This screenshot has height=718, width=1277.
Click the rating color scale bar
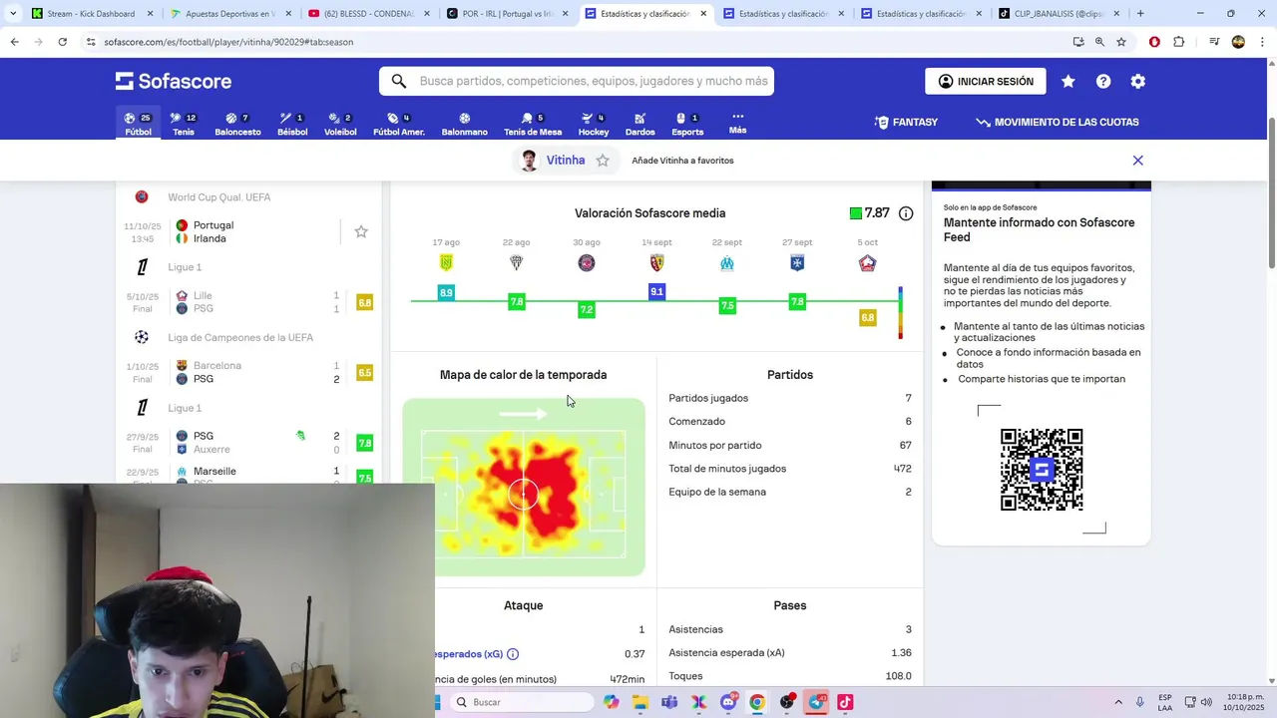[900, 313]
